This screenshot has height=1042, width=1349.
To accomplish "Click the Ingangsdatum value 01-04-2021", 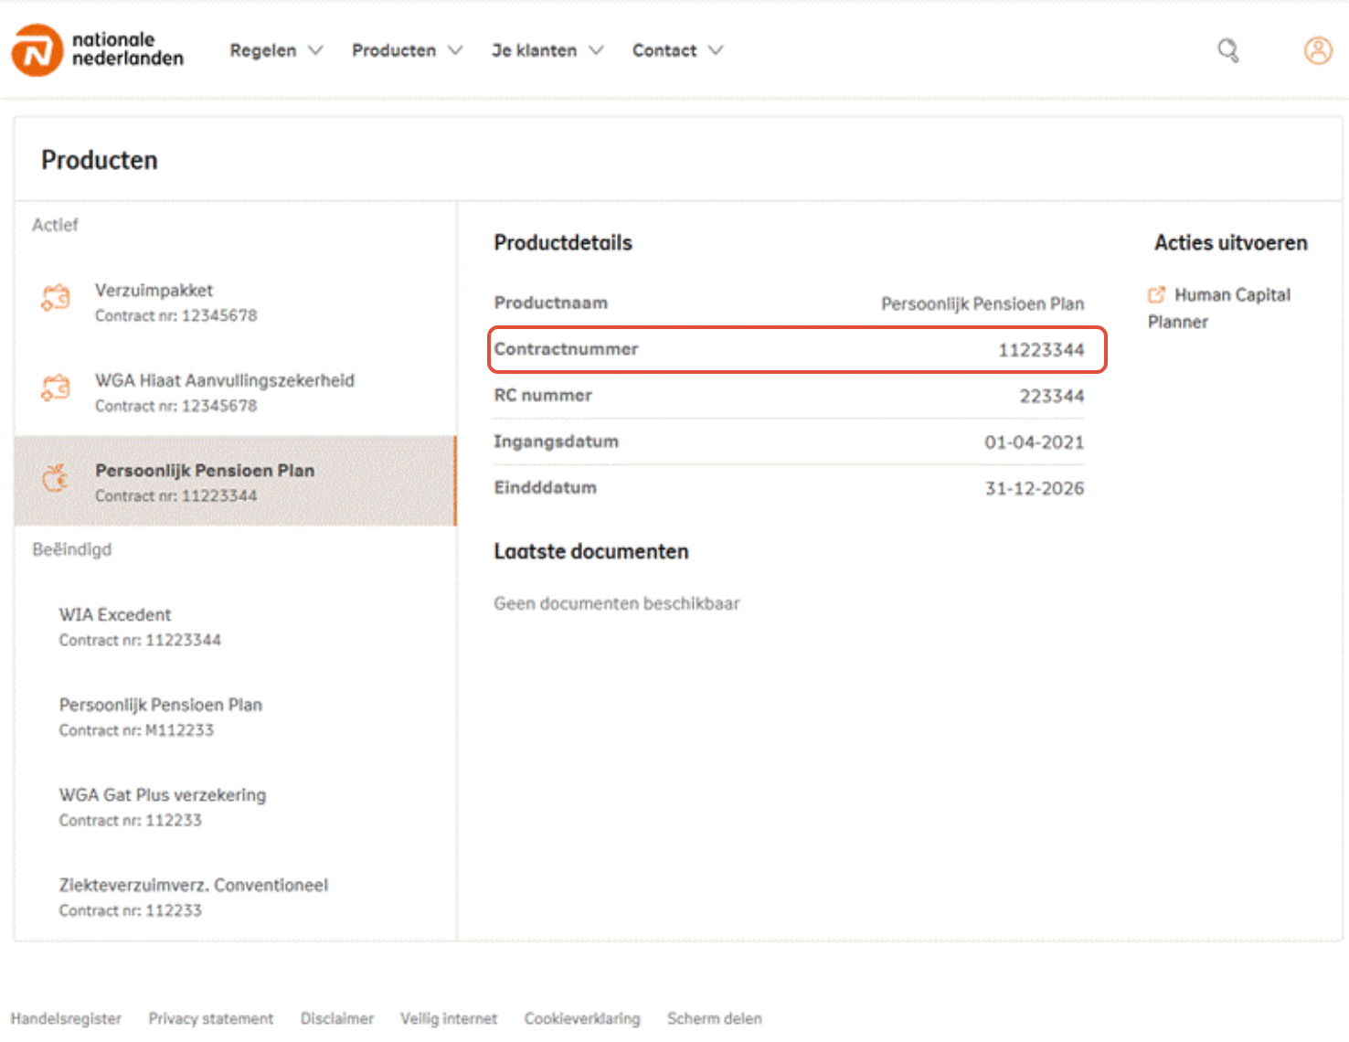I will tap(1035, 442).
